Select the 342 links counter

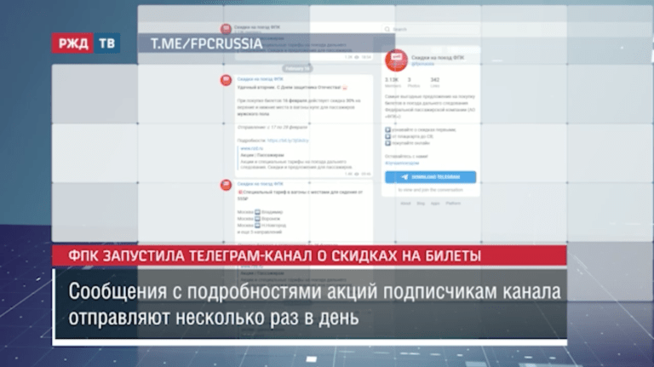436,82
